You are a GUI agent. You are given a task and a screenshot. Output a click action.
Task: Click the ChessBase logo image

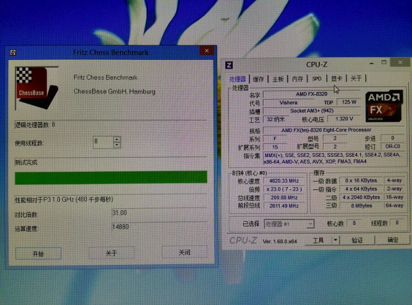click(x=37, y=87)
